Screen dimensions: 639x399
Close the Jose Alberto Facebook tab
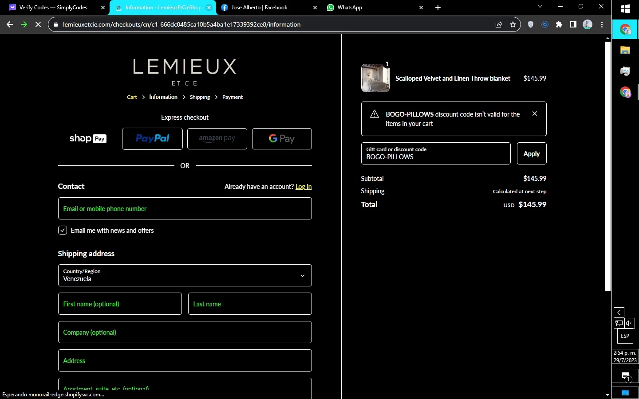click(x=315, y=8)
